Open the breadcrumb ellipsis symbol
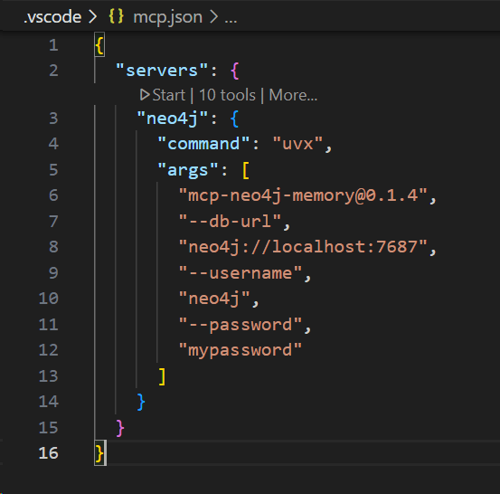This screenshot has width=500, height=494. click(x=231, y=20)
